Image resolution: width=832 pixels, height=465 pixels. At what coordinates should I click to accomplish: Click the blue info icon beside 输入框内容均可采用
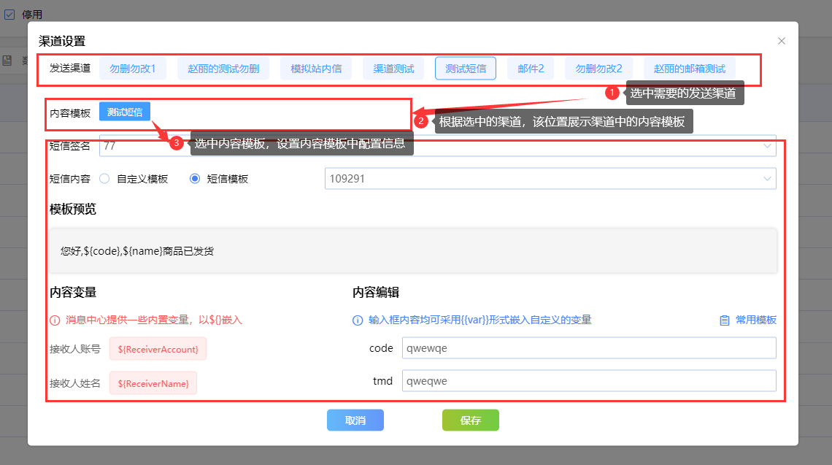pyautogui.click(x=358, y=320)
